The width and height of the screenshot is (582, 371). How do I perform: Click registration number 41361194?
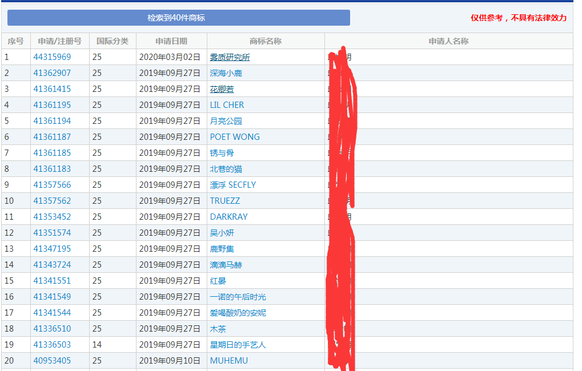pyautogui.click(x=52, y=121)
